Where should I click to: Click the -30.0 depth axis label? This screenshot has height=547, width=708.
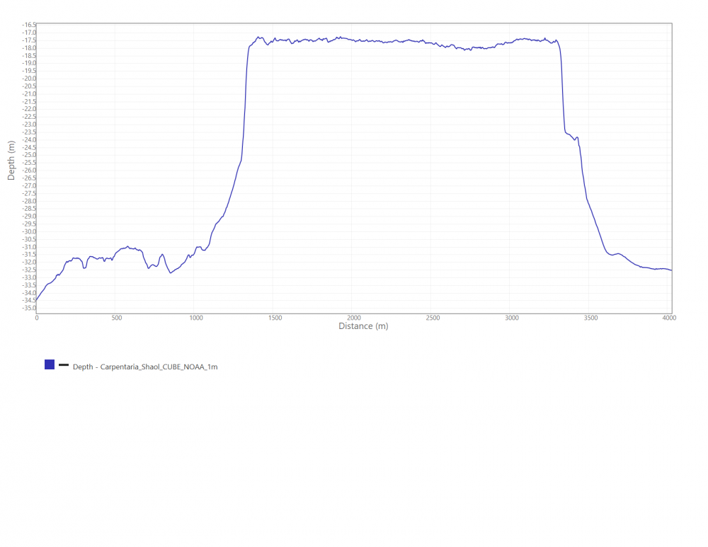29,231
